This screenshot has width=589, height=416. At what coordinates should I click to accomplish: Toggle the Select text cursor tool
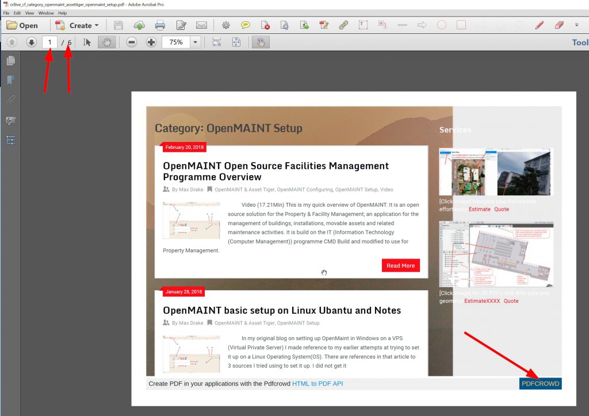(87, 43)
